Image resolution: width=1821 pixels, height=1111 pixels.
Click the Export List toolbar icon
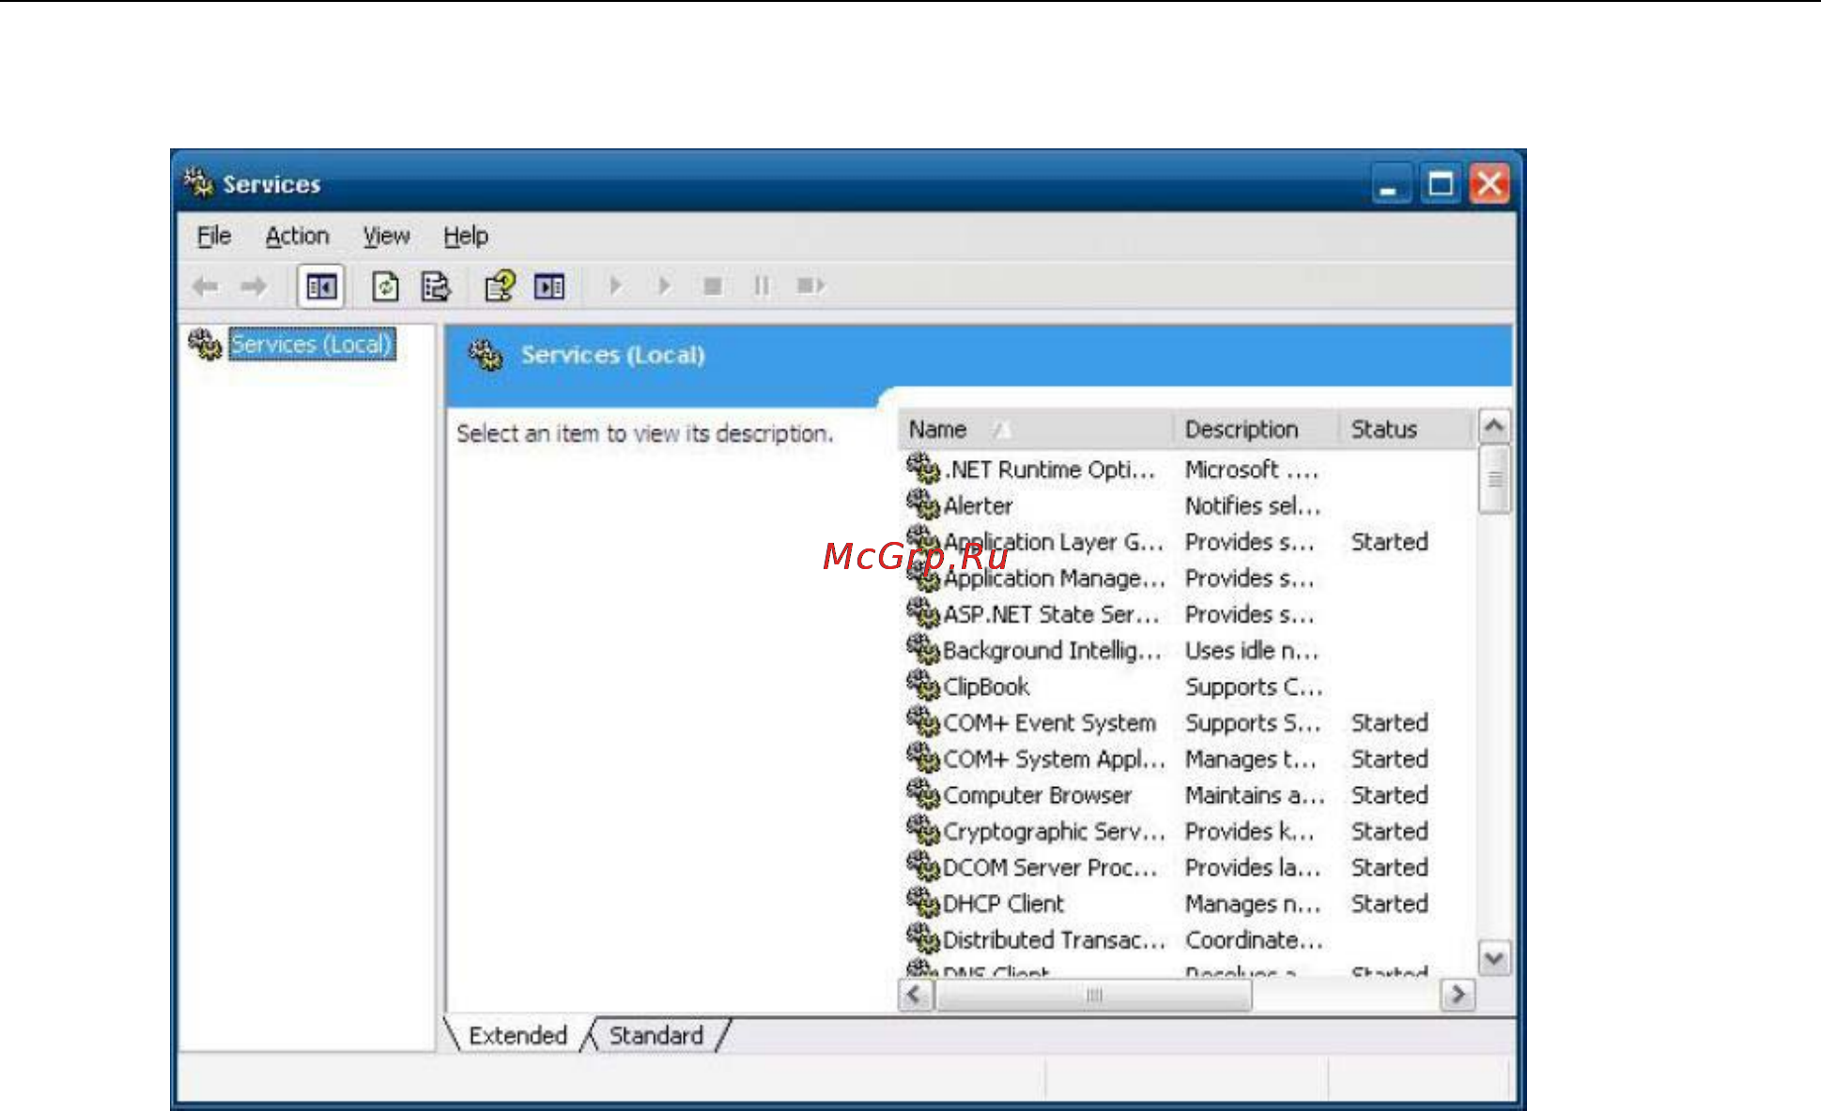436,286
